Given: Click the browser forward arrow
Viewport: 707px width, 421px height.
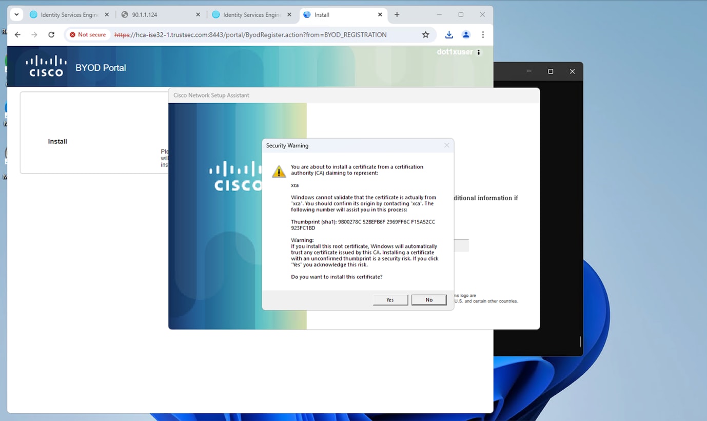Looking at the screenshot, I should tap(34, 35).
